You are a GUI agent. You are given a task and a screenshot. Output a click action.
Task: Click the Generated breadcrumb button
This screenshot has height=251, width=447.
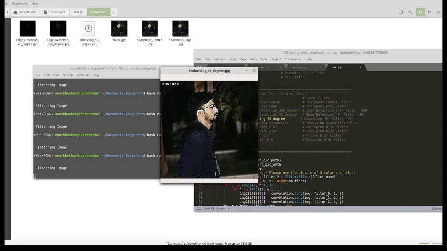(x=98, y=12)
